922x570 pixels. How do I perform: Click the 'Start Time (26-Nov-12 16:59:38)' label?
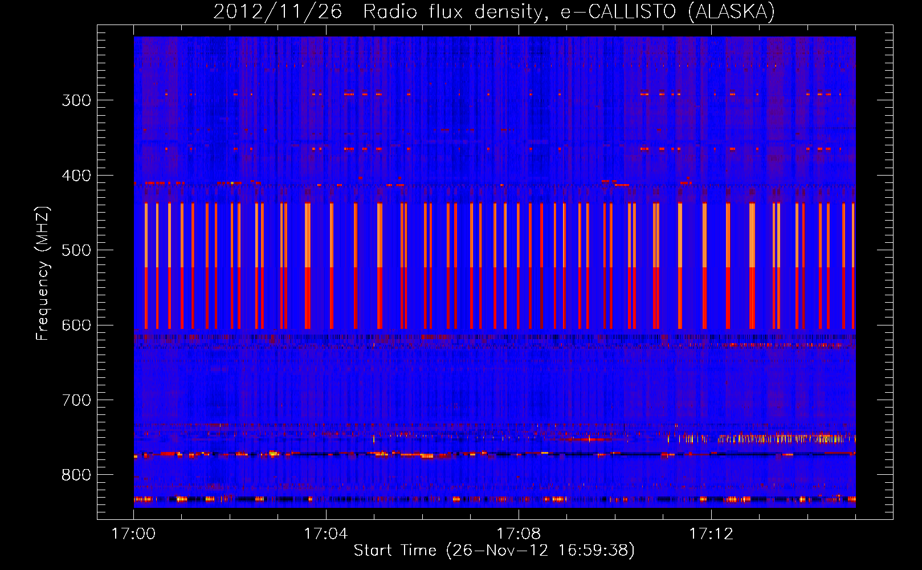click(x=494, y=551)
